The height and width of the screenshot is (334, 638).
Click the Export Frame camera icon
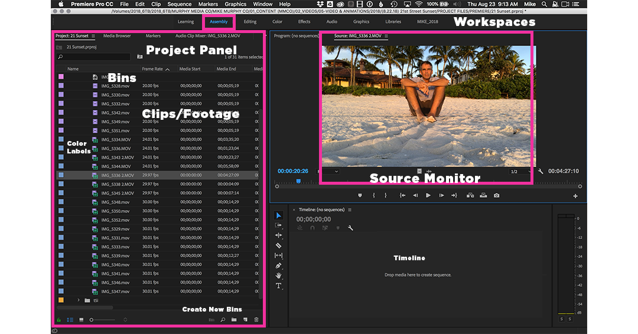497,195
